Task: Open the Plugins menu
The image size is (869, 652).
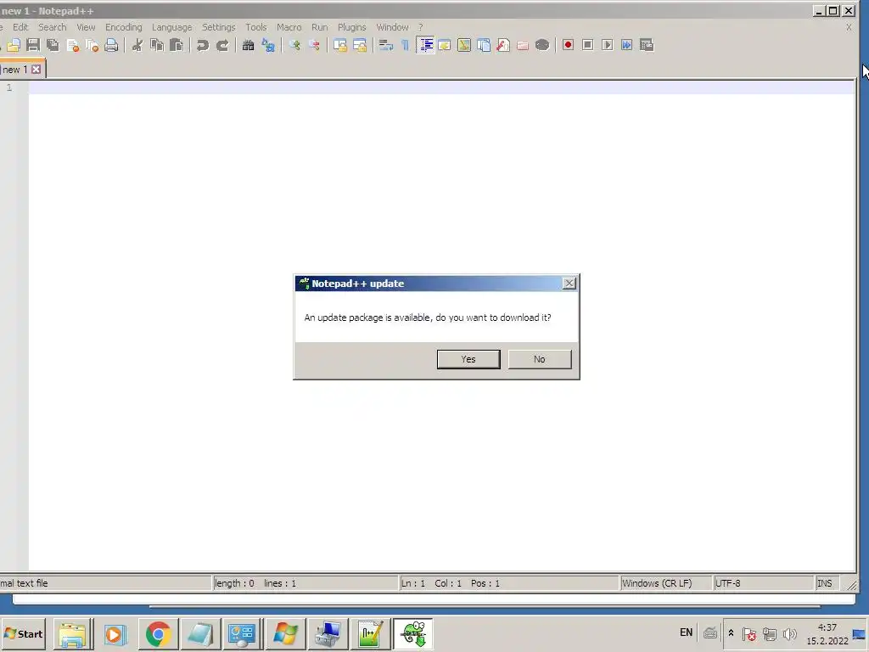Action: 352,27
